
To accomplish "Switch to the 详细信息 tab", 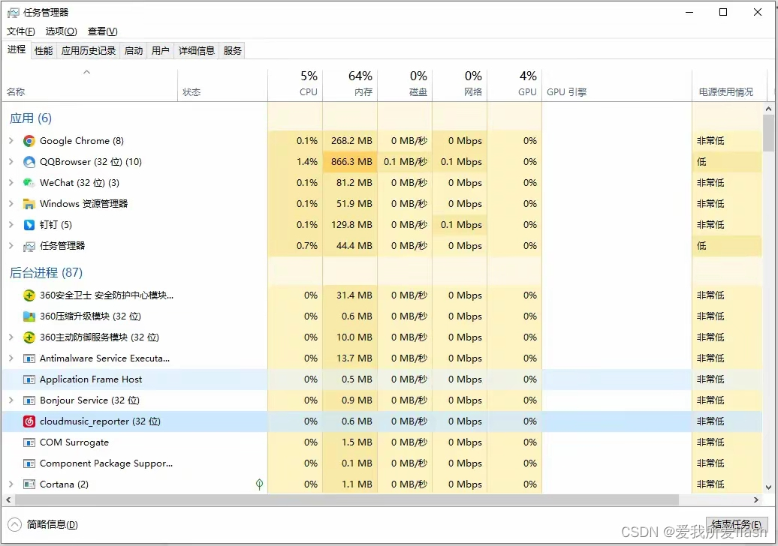I will point(197,50).
